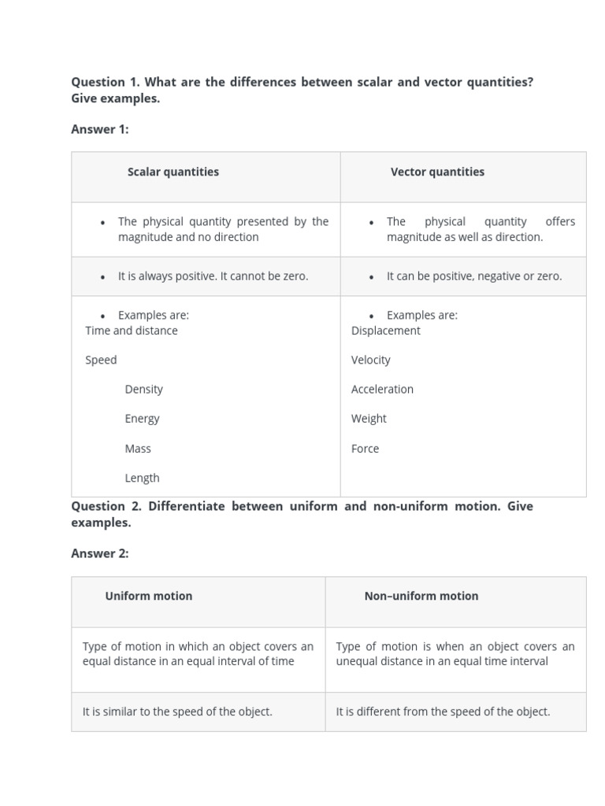Select the 'Non–uniform motion' table header

[x=421, y=596]
